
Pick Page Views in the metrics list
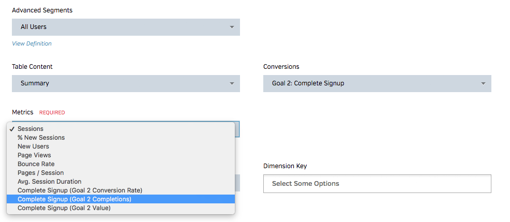(x=34, y=155)
